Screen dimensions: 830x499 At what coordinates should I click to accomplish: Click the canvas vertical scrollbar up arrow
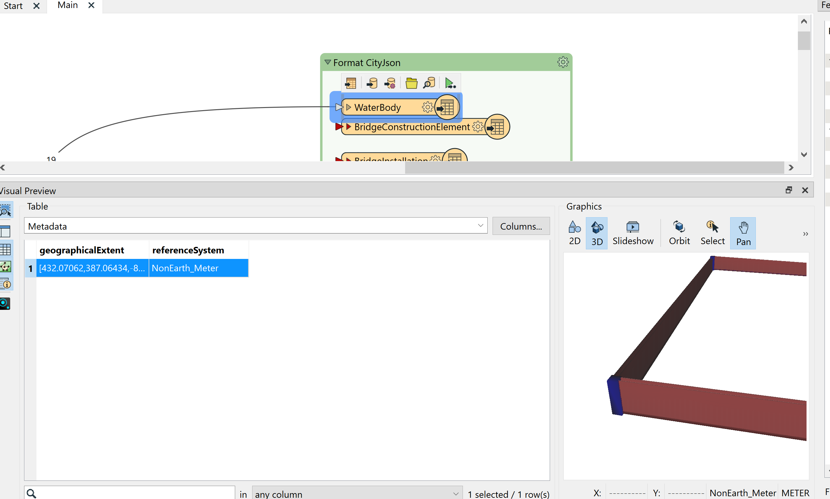click(x=804, y=22)
